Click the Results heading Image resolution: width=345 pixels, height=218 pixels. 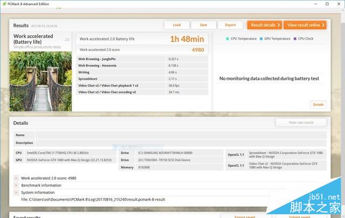click(x=21, y=25)
